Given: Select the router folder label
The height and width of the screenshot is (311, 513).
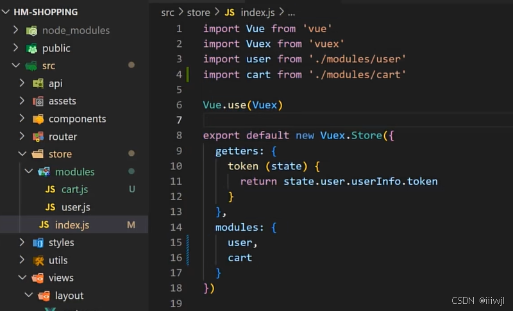Looking at the screenshot, I should [63, 137].
